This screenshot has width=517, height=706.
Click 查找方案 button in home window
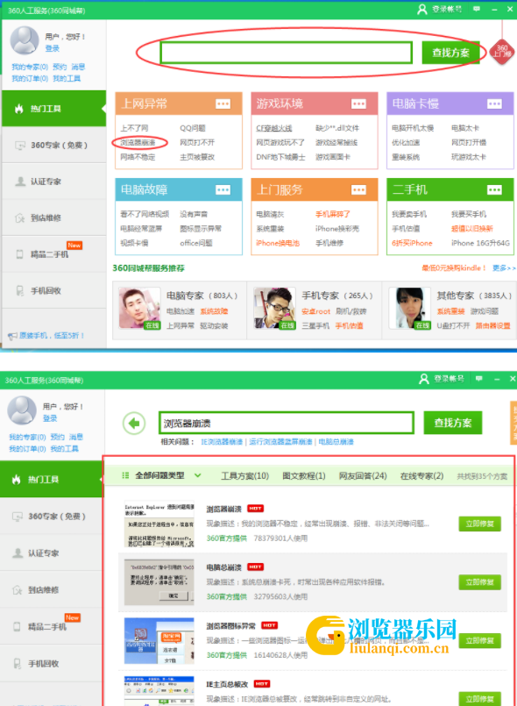click(x=451, y=53)
